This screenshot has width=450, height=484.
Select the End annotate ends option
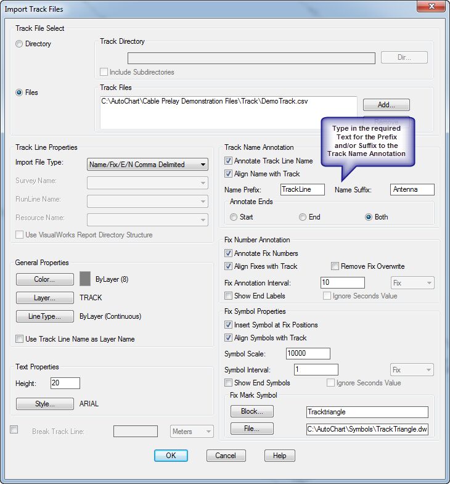tap(303, 217)
